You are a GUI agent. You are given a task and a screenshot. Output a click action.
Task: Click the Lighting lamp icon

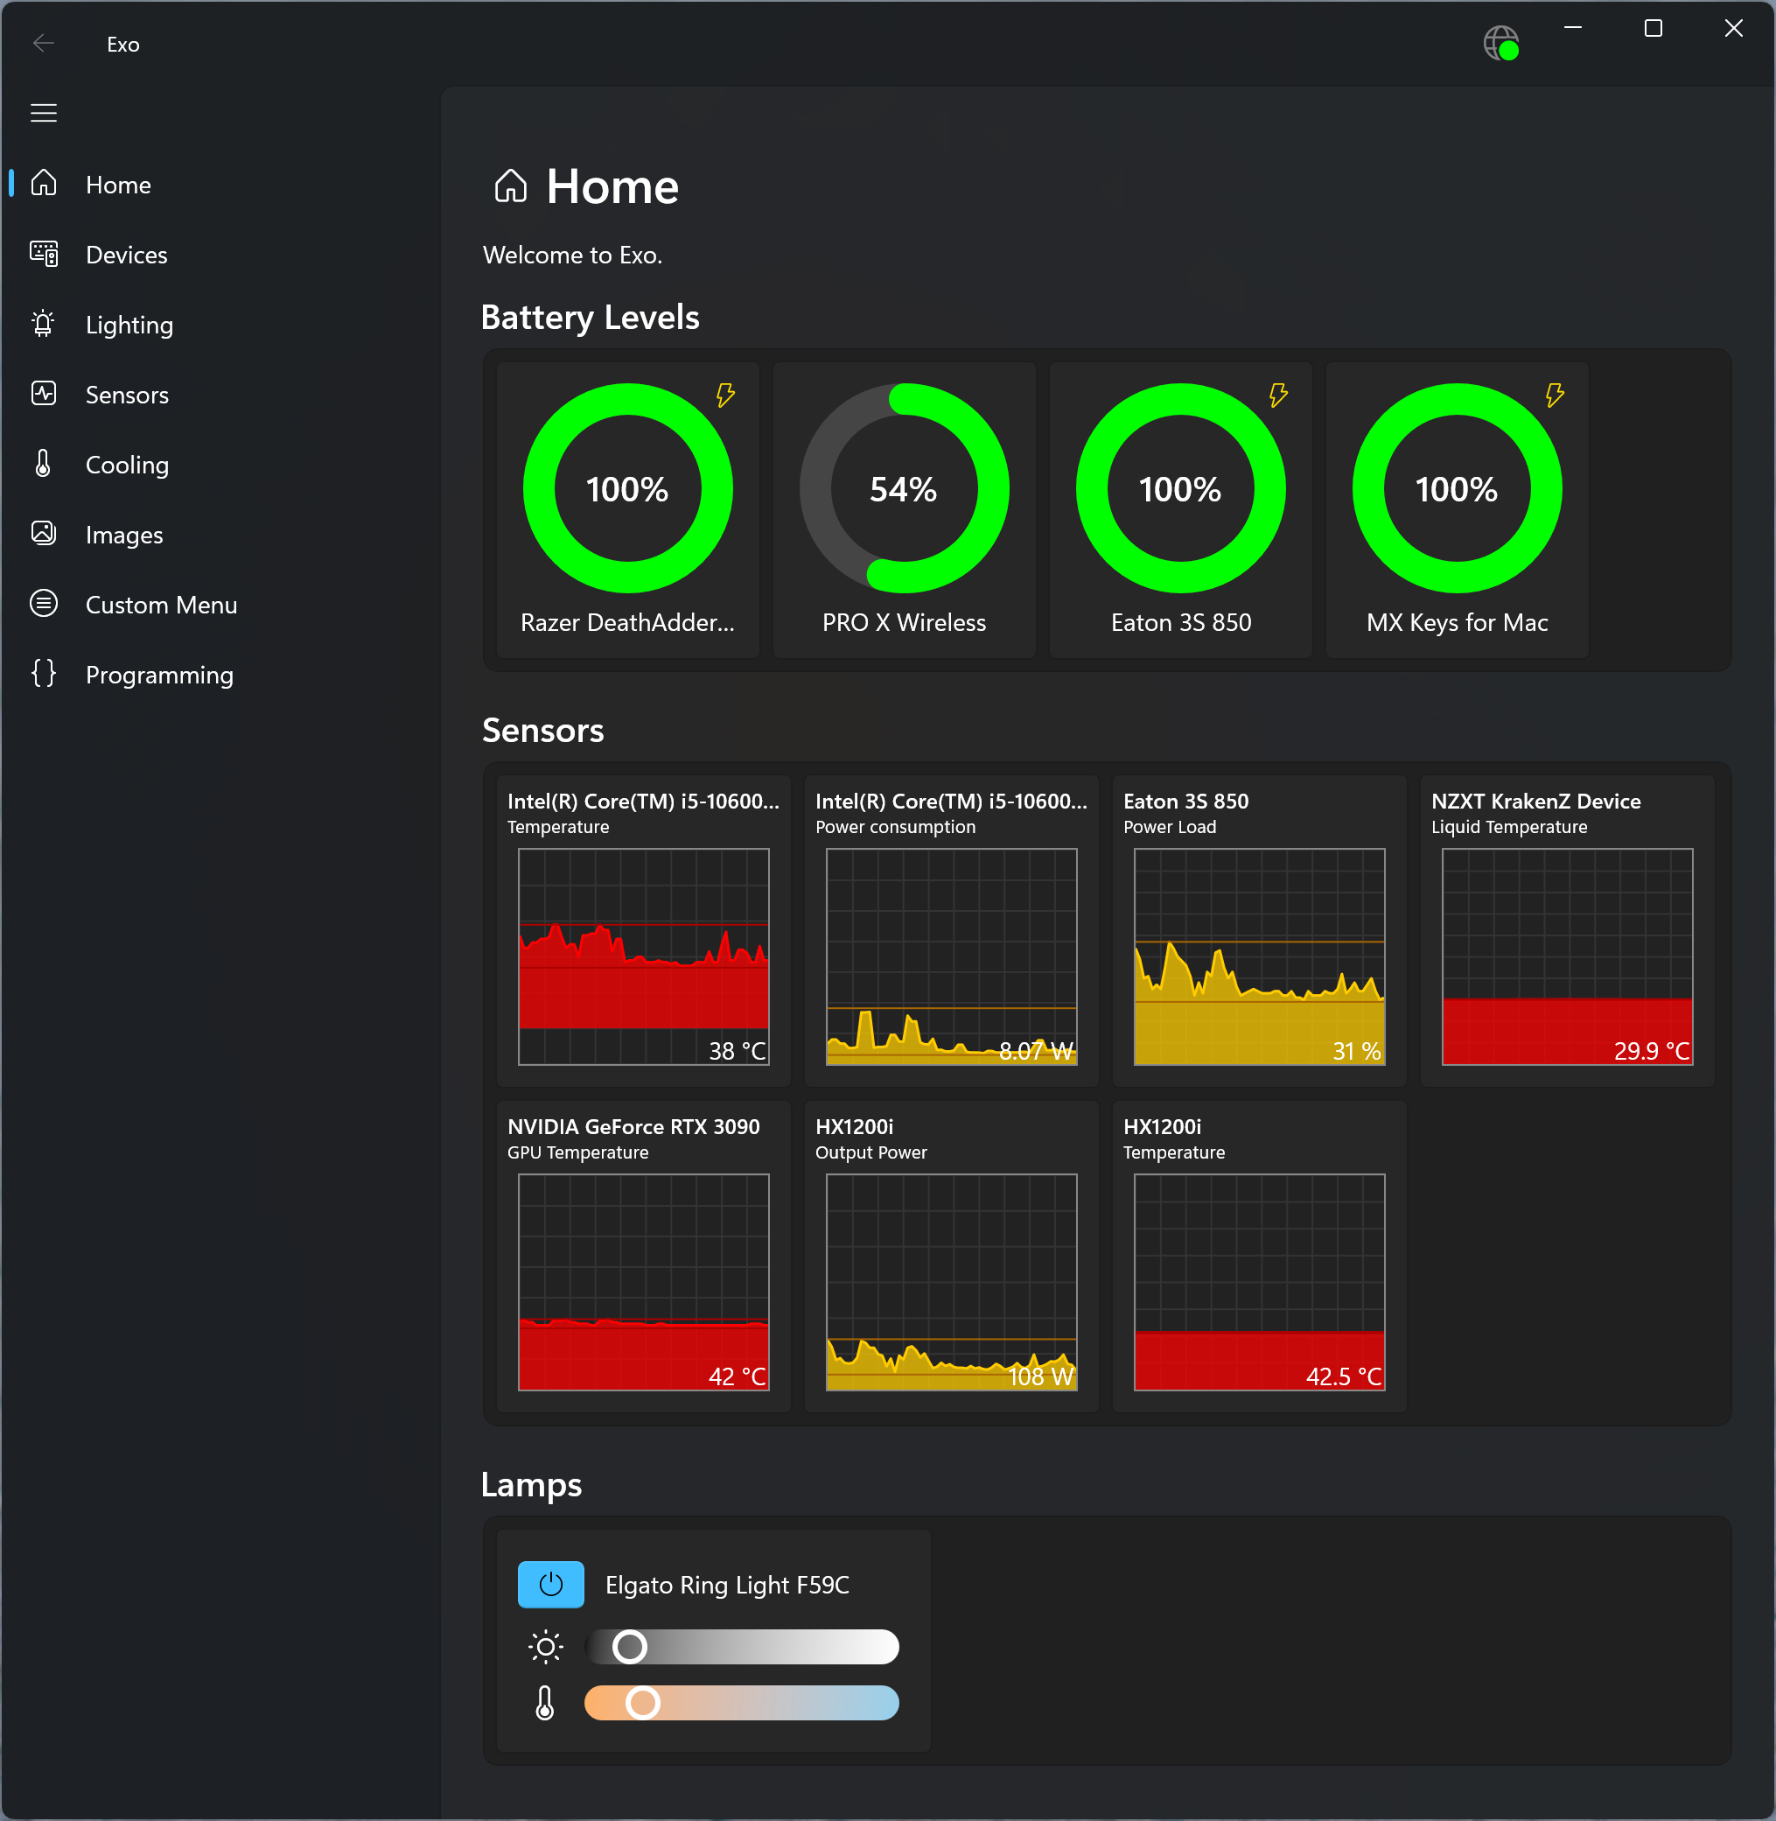click(x=44, y=324)
